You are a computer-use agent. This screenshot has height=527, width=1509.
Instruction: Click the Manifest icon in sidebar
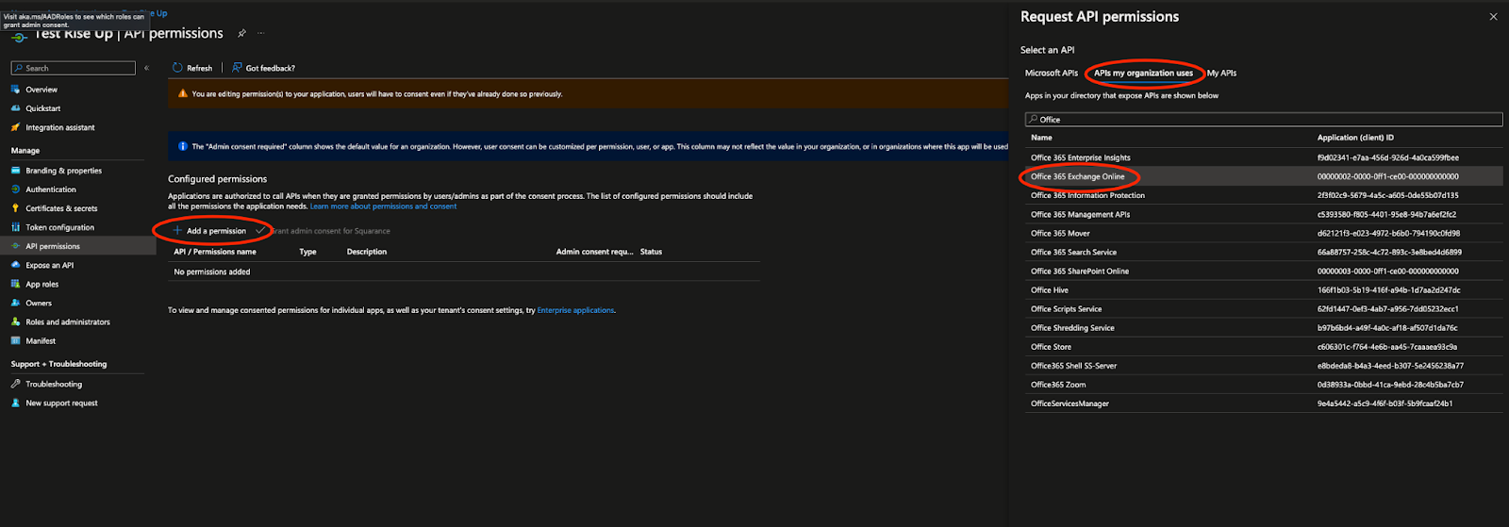click(16, 340)
